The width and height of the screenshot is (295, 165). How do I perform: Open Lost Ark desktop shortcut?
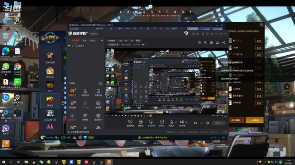pos(17,114)
